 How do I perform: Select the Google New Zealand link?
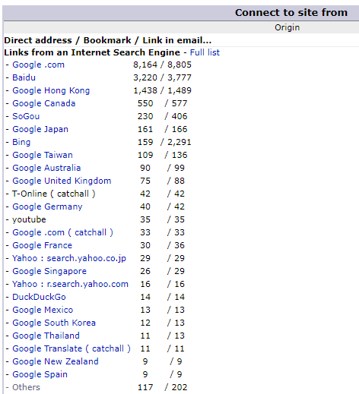[x=56, y=361]
